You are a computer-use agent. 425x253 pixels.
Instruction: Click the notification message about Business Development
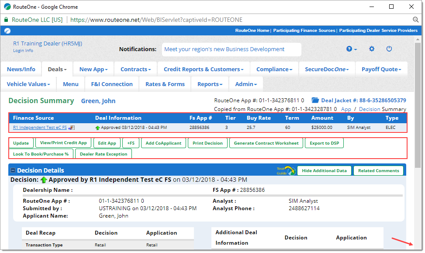(x=224, y=49)
